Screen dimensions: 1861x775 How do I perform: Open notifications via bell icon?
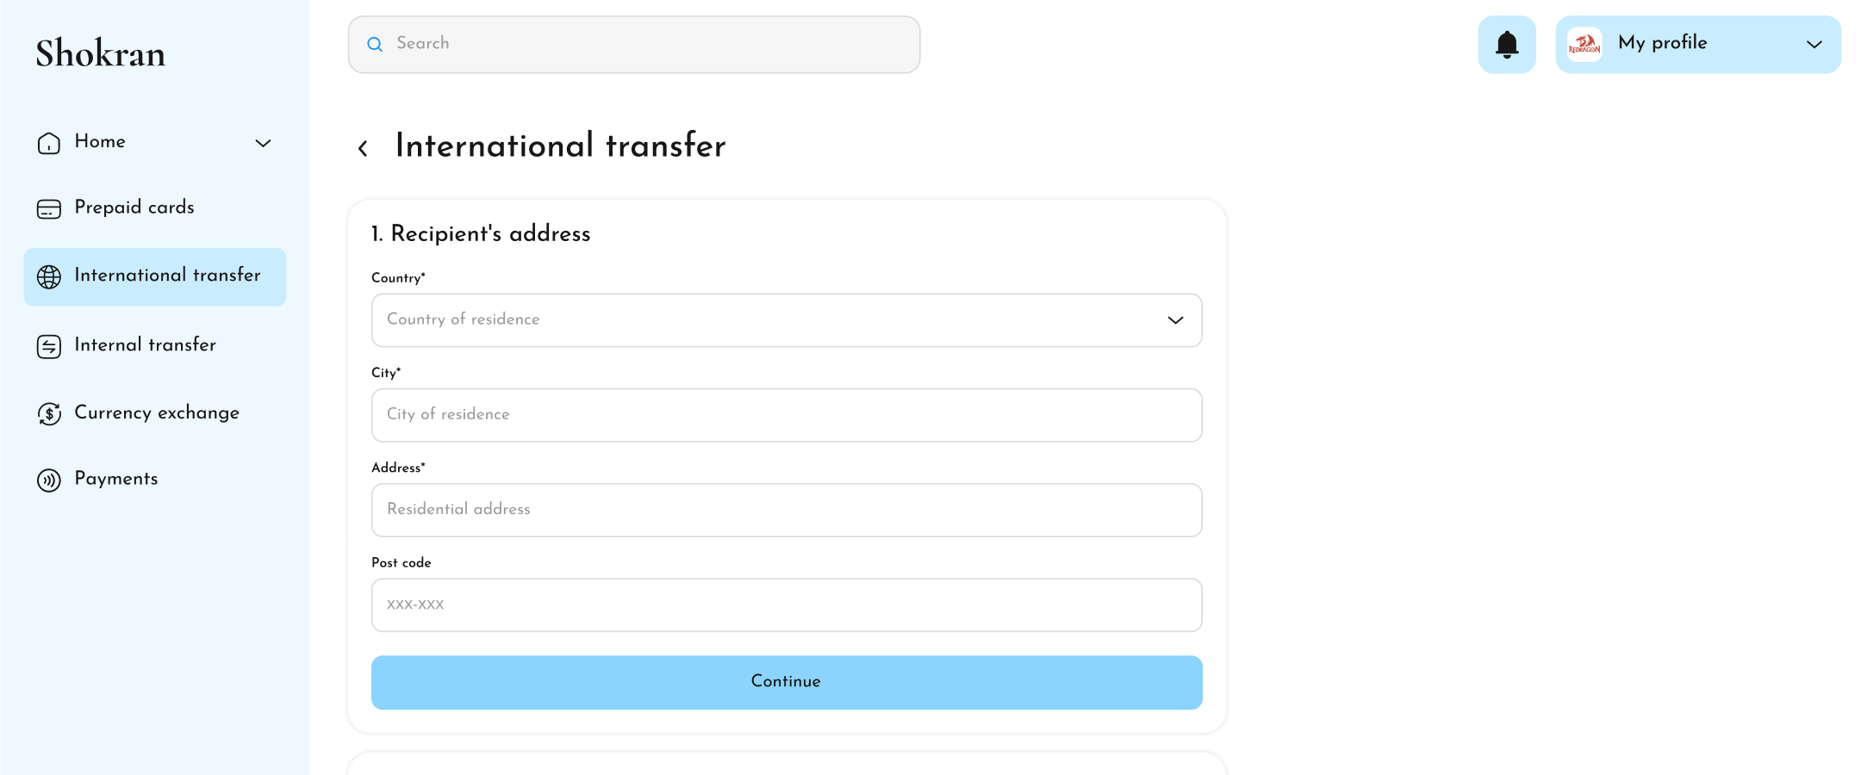[x=1506, y=43]
